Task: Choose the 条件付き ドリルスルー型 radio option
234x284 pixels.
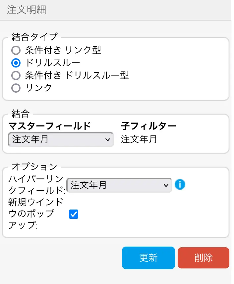Action: point(16,75)
